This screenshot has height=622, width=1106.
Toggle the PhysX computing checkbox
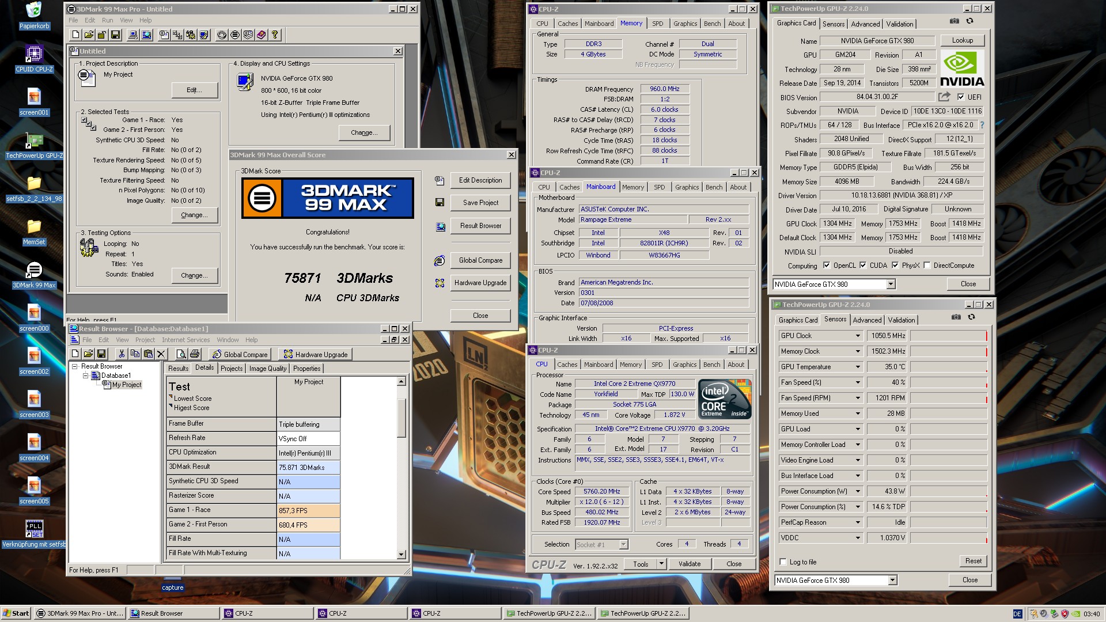[895, 266]
